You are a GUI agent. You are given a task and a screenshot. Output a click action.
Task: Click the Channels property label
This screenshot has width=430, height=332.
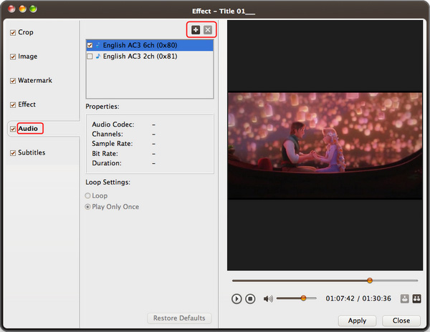click(x=107, y=134)
